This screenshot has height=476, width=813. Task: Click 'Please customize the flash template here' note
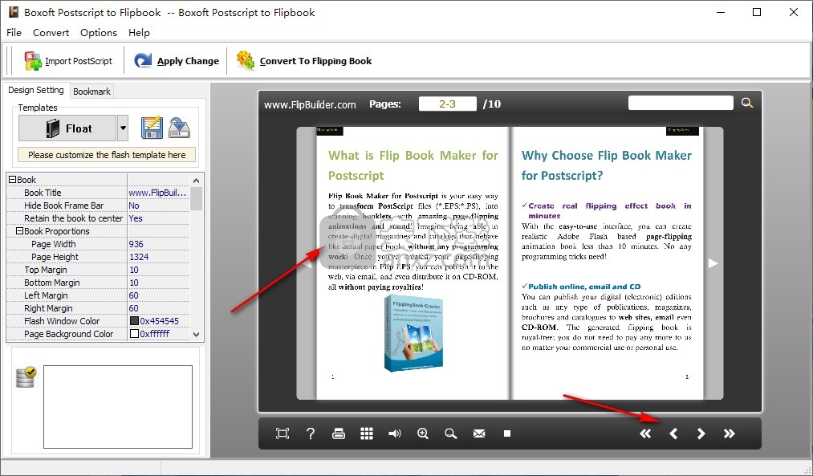point(107,154)
